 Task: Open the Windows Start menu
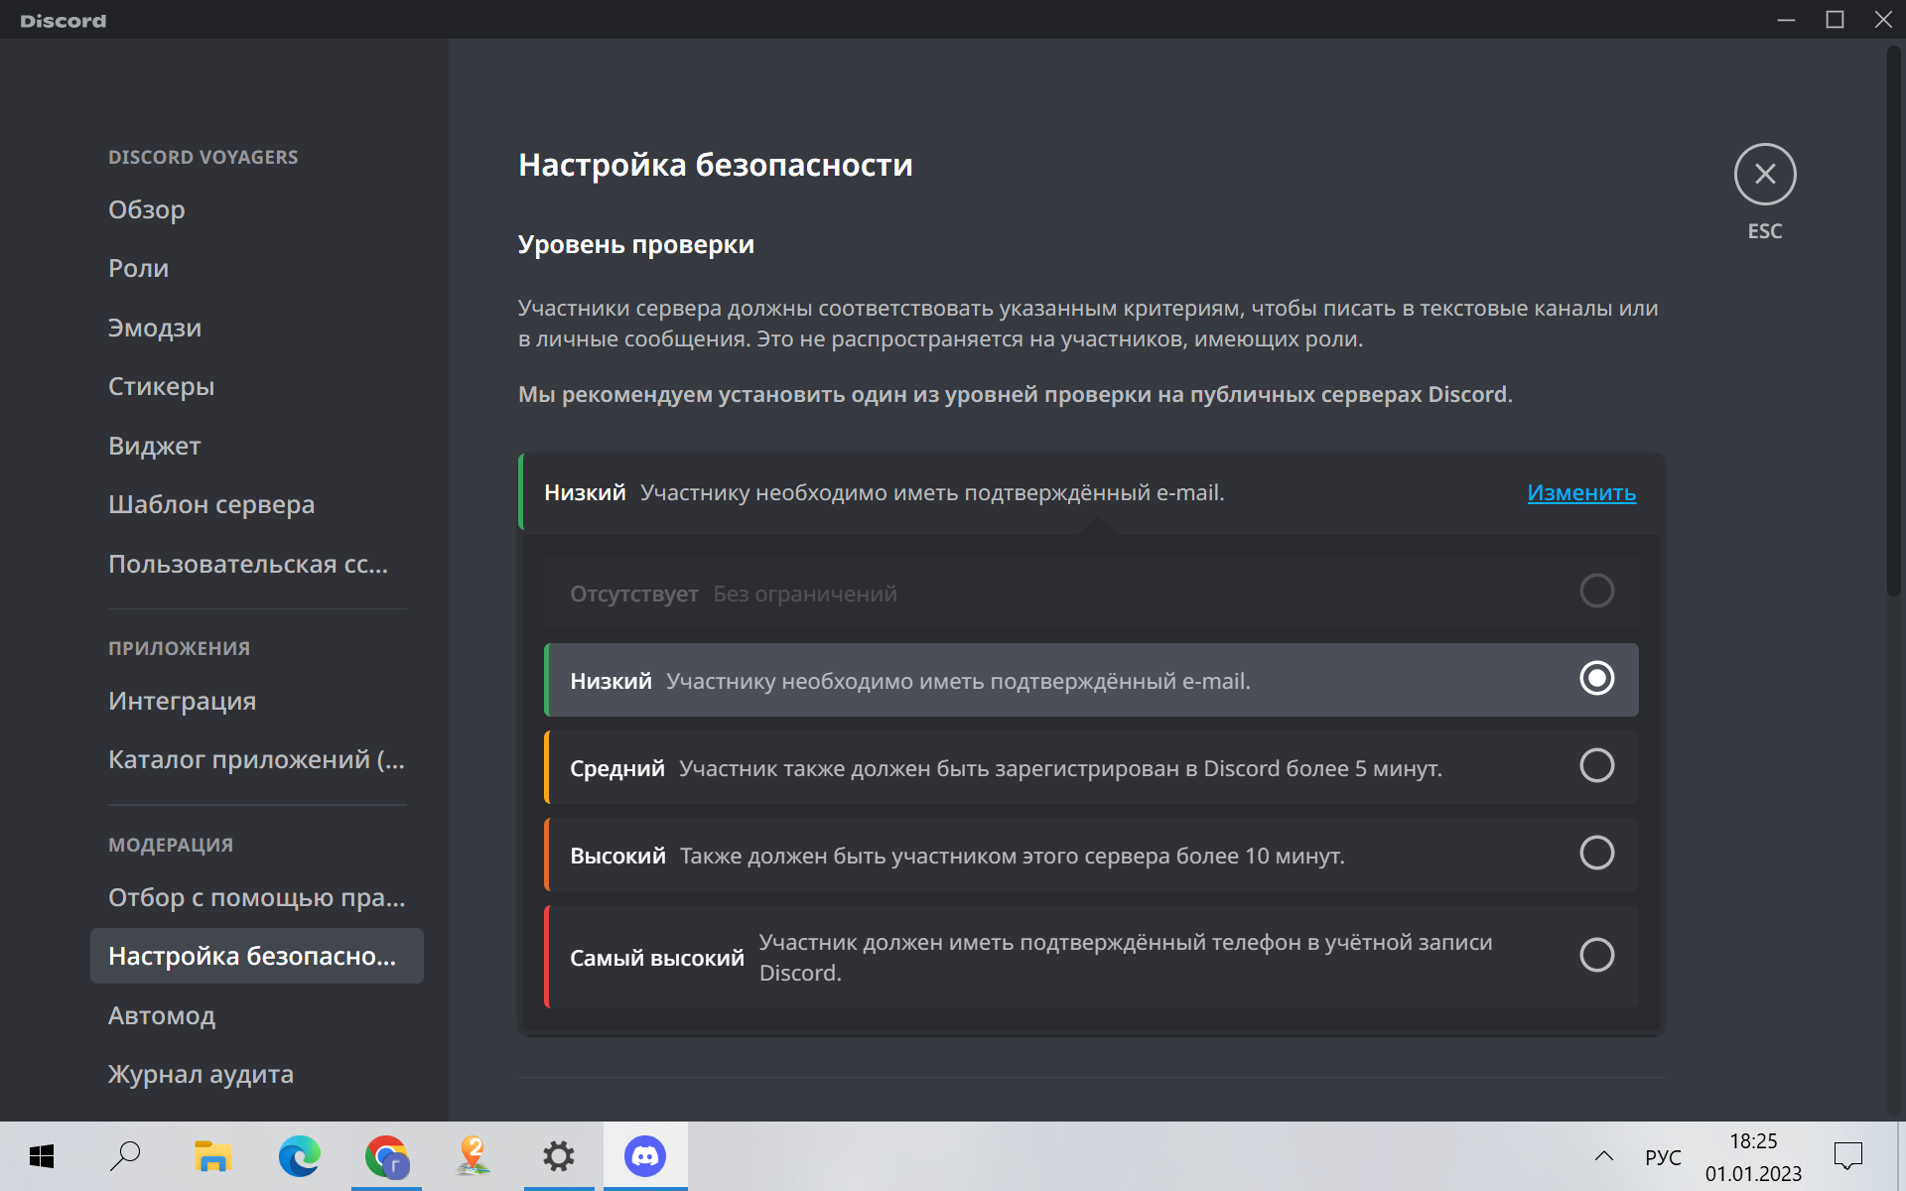click(42, 1156)
